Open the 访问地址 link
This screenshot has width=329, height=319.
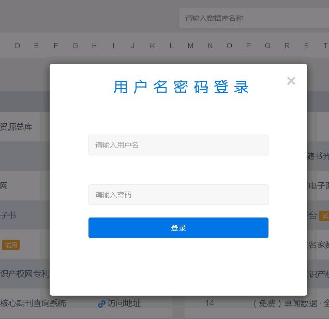click(x=124, y=303)
